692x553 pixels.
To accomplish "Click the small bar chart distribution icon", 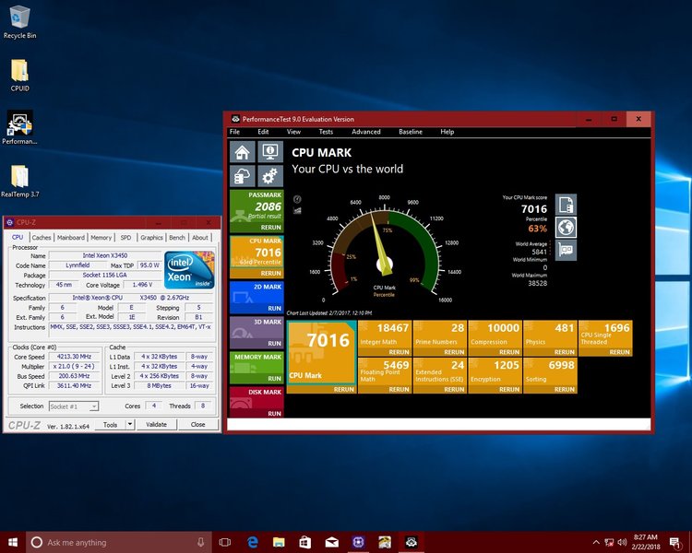I will point(297,210).
